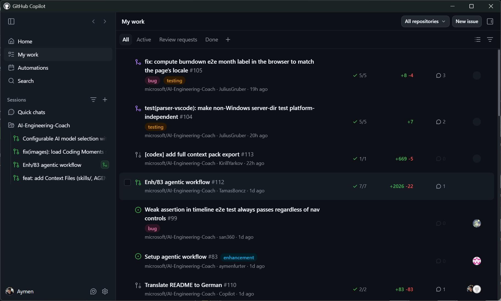Toggle the right side panel icon

pyautogui.click(x=490, y=21)
